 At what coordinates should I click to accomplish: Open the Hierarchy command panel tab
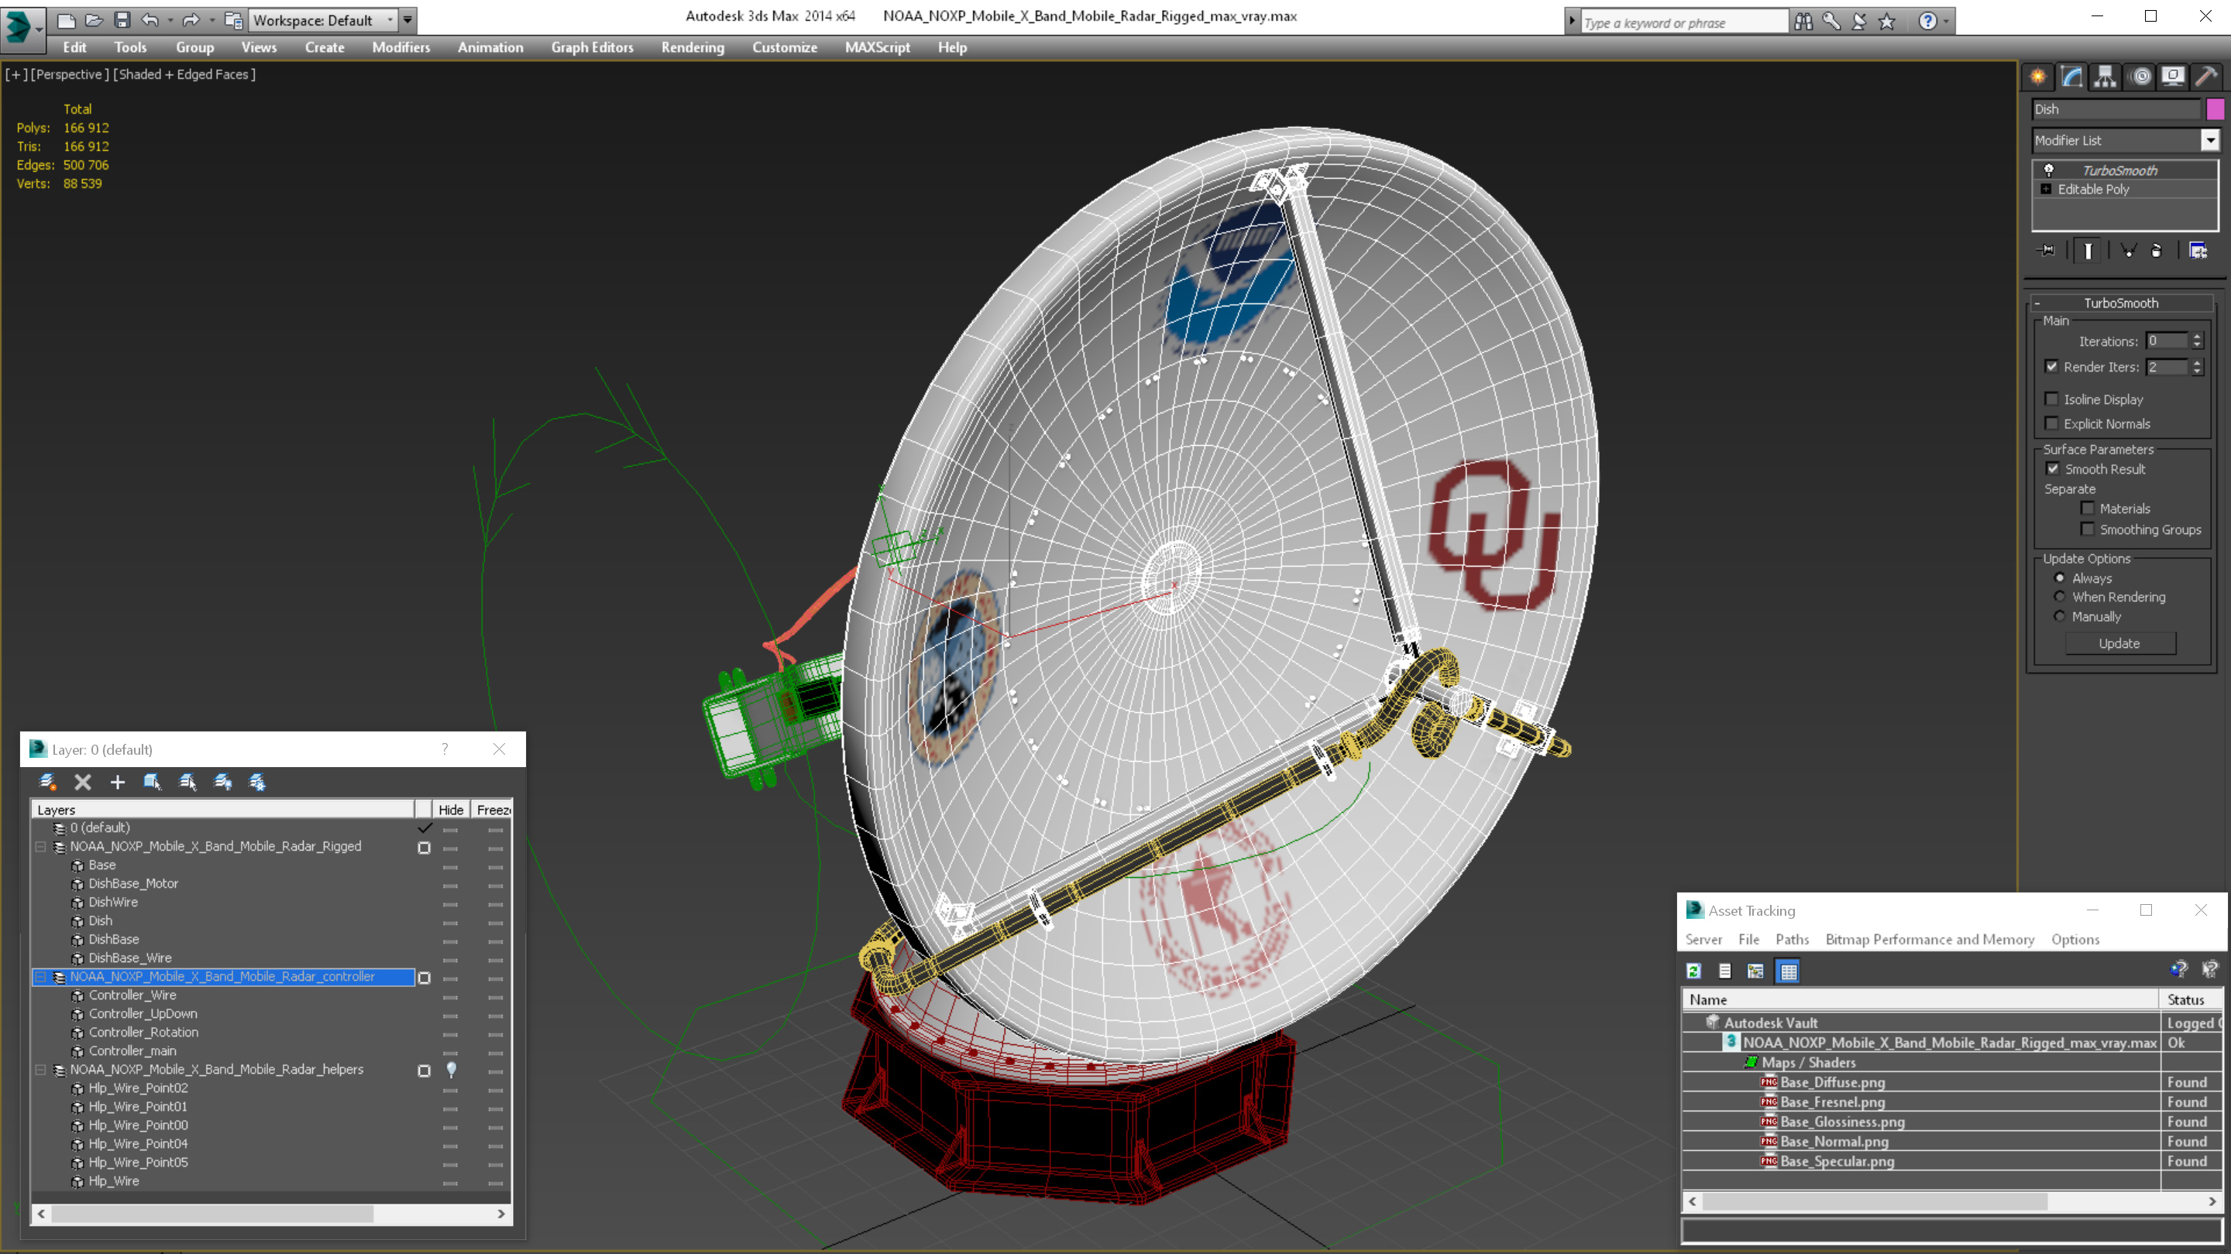click(x=2105, y=77)
